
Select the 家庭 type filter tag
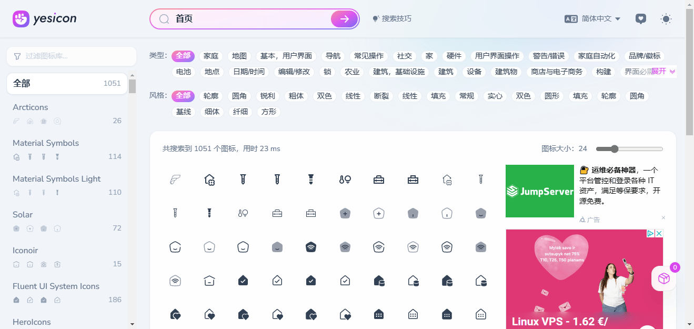(x=211, y=56)
